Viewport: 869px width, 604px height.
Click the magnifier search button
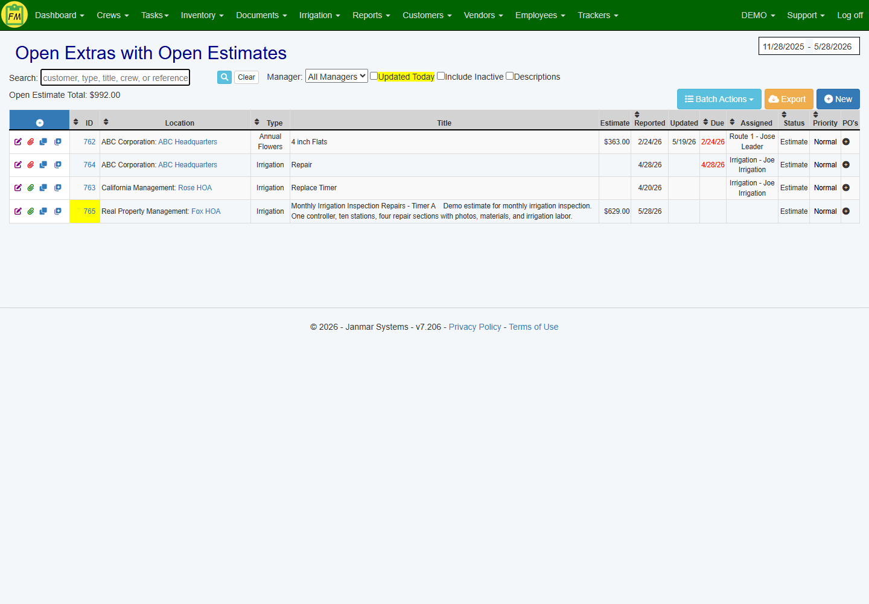click(x=224, y=77)
